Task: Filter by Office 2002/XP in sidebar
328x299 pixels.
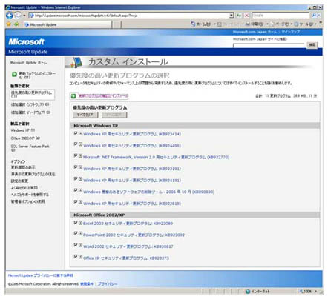Action: pyautogui.click(x=25, y=138)
